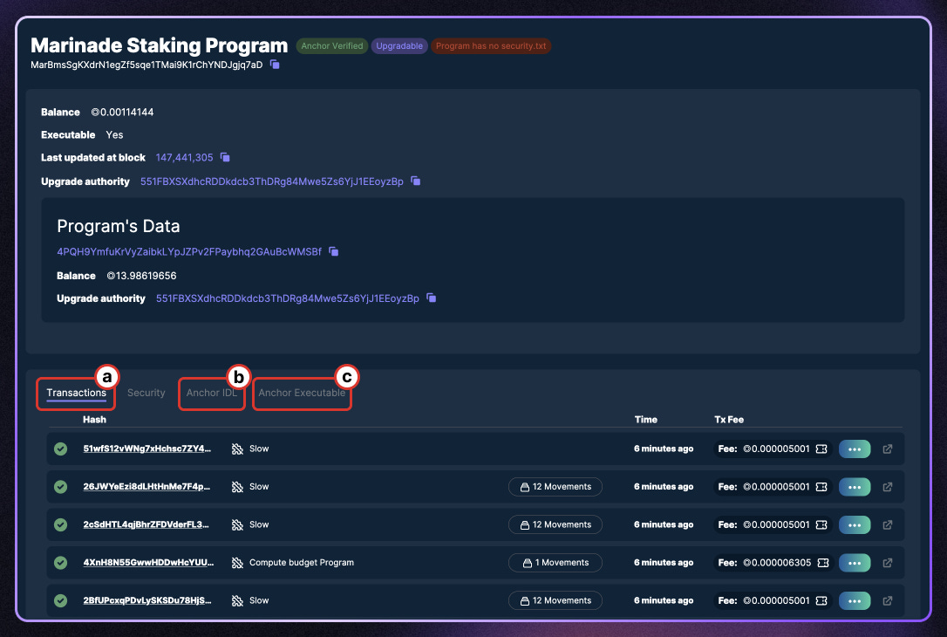
Task: Open 51wfS12v transaction in new window
Action: 887,449
